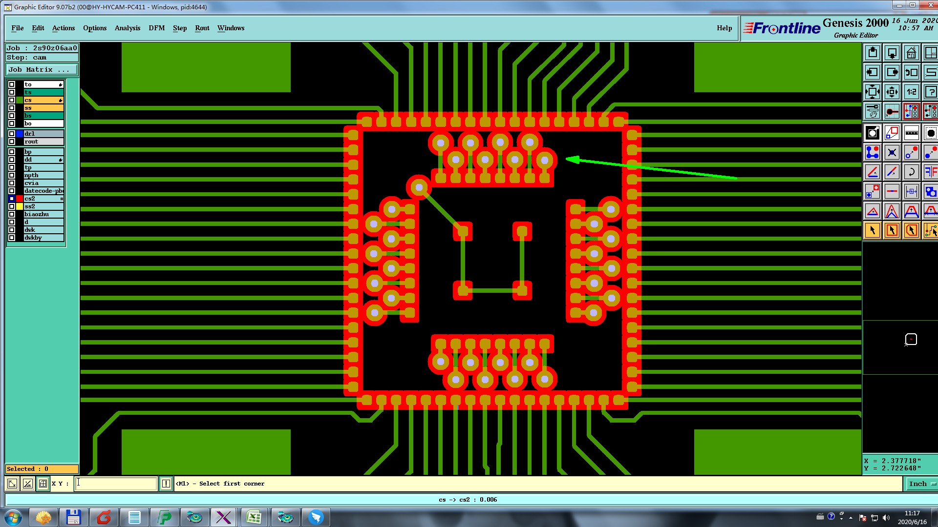Open the Actions menu
Image resolution: width=938 pixels, height=527 pixels.
tap(64, 28)
